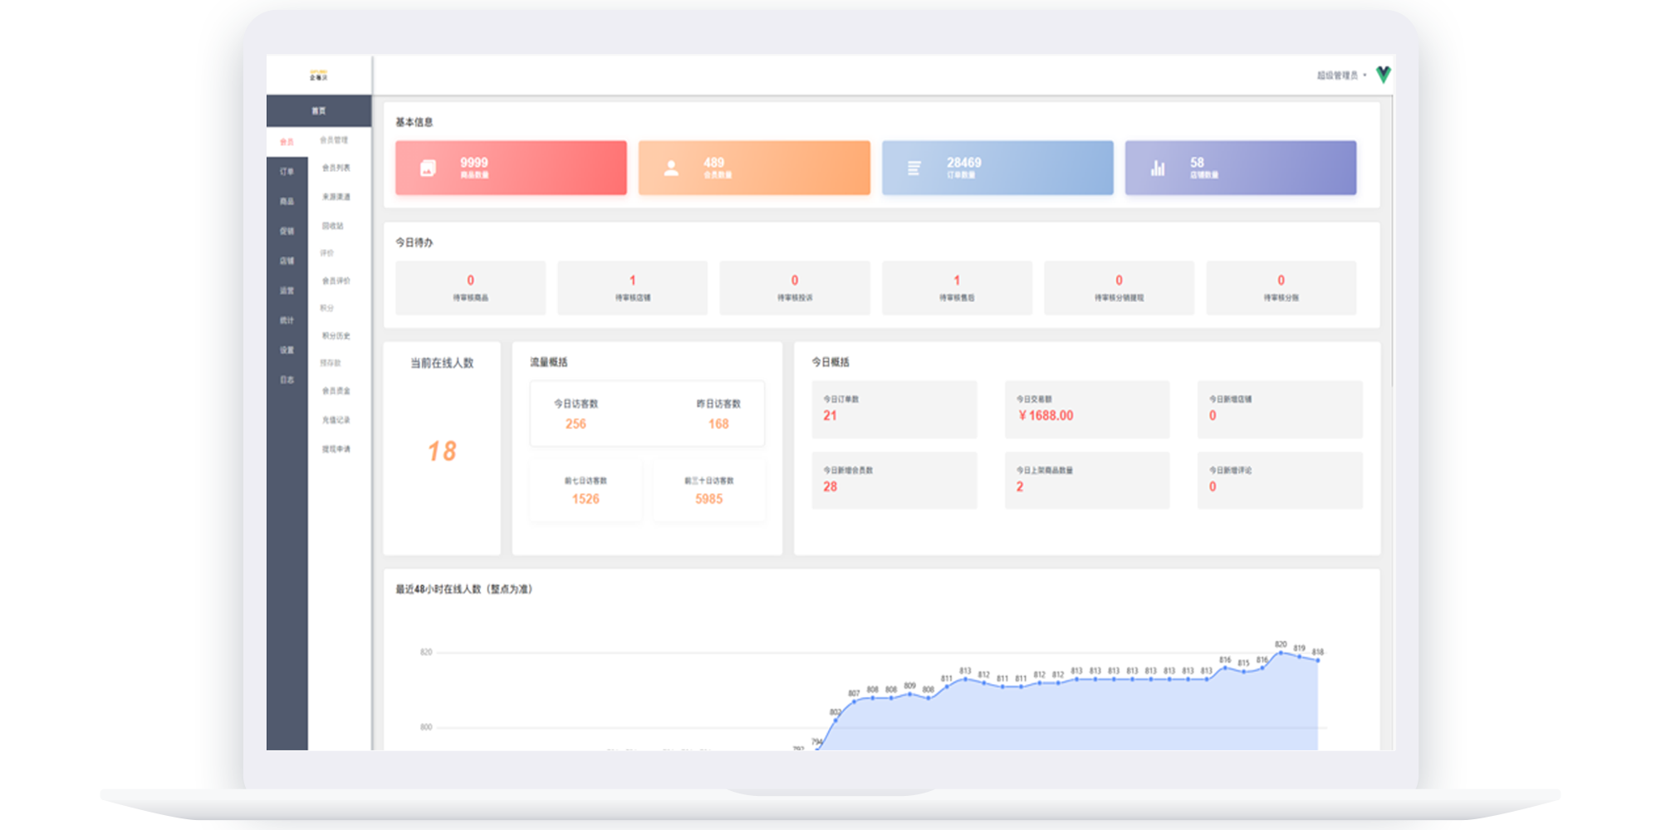This screenshot has width=1661, height=830.
Task: Click the green V avatar logo
Action: coord(1383,75)
